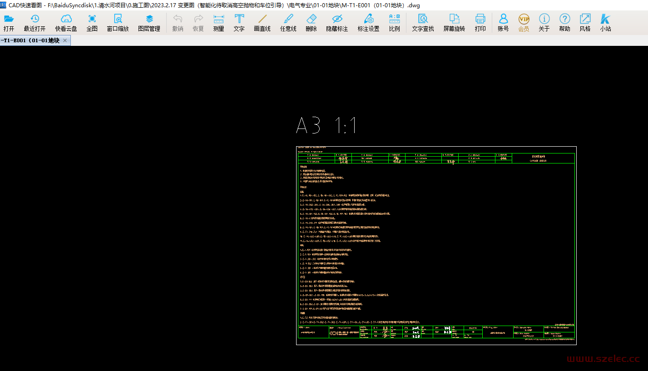
Task: Show recently opened files 最近打开
Action: click(x=35, y=23)
